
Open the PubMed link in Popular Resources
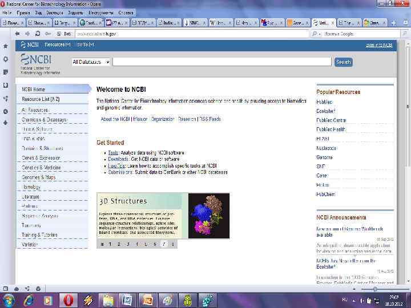324,102
